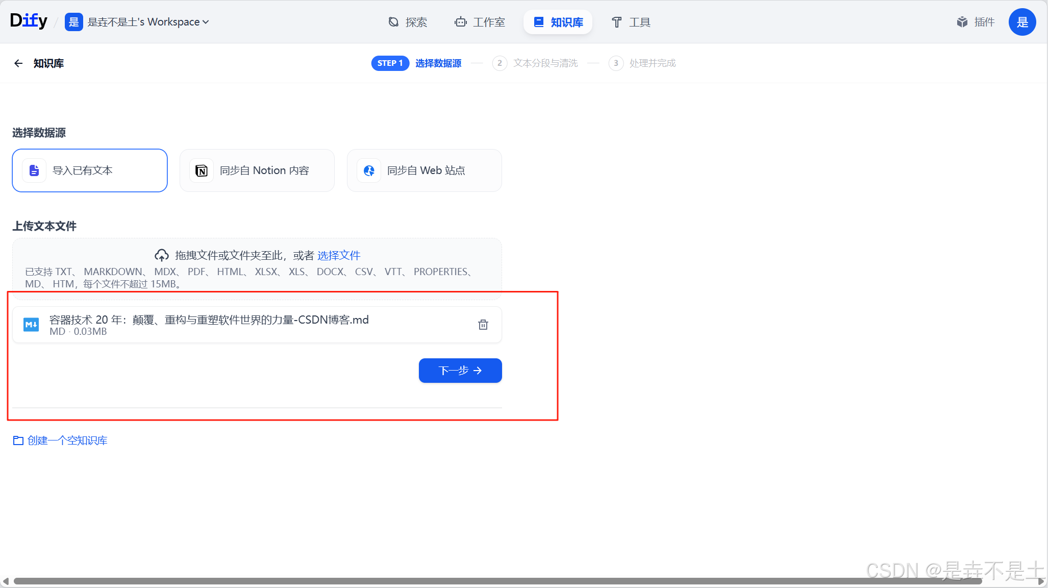
Task: Select 同步自 Web 站点 data source
Action: 425,170
